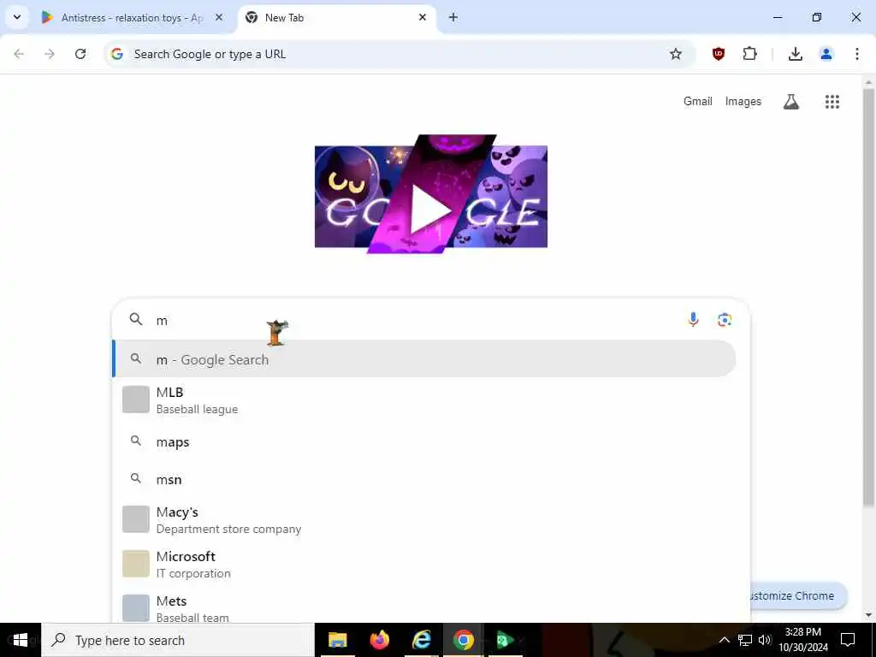The width and height of the screenshot is (876, 657).
Task: Open File Explorer from the taskbar
Action: pos(337,640)
